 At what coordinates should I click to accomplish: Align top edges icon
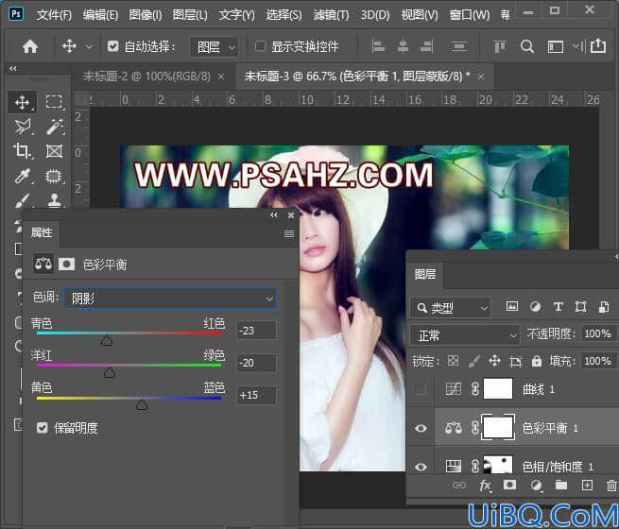click(499, 46)
